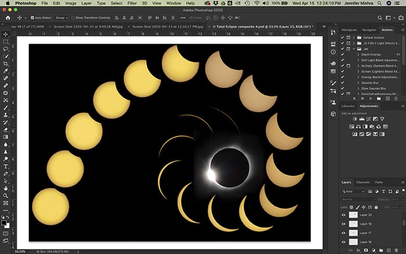Toggle the Auto-Select checkbox
Image resolution: width=406 pixels, height=254 pixels.
(32, 18)
